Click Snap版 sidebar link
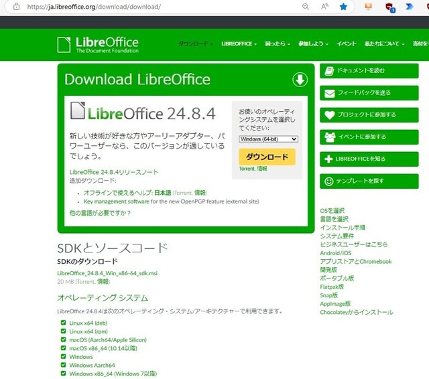This screenshot has width=429, height=379. click(329, 295)
